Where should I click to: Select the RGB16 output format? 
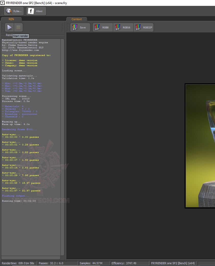[x=123, y=27]
